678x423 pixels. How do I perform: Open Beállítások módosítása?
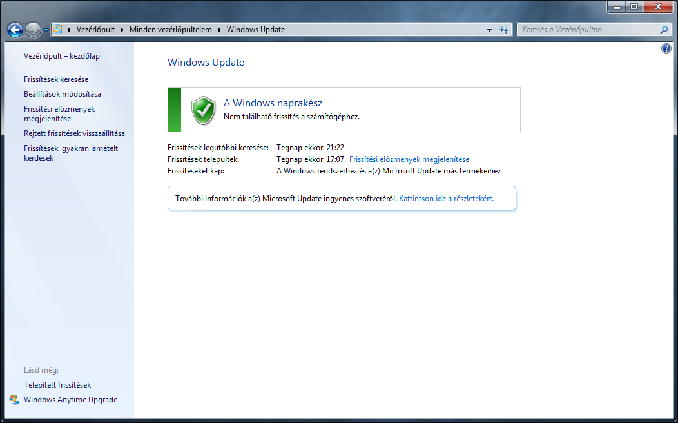(63, 94)
